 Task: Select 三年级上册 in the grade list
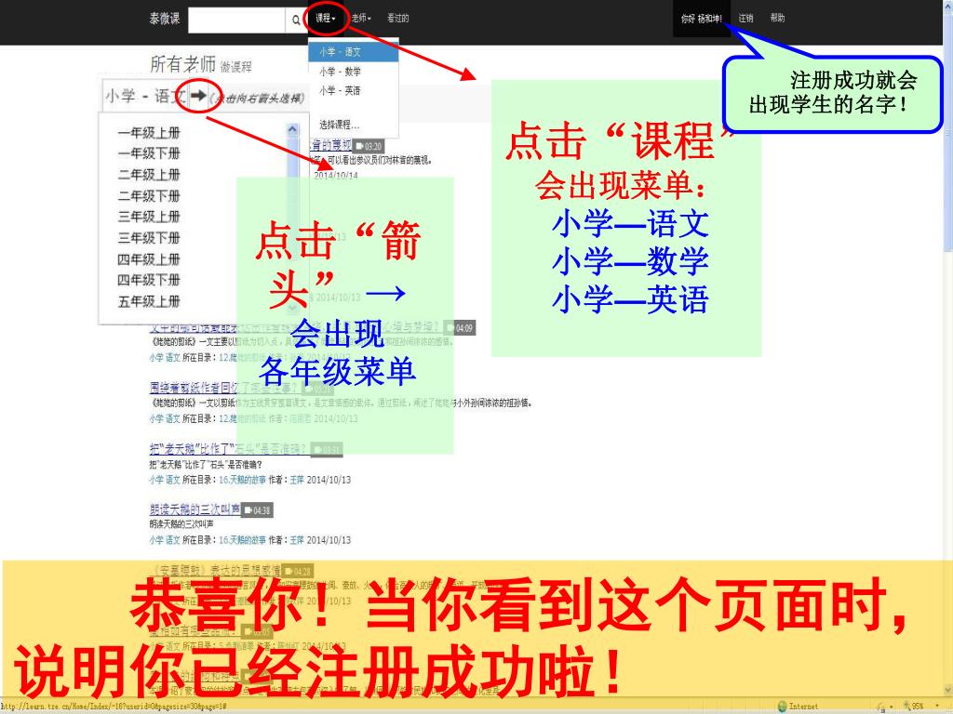click(149, 216)
